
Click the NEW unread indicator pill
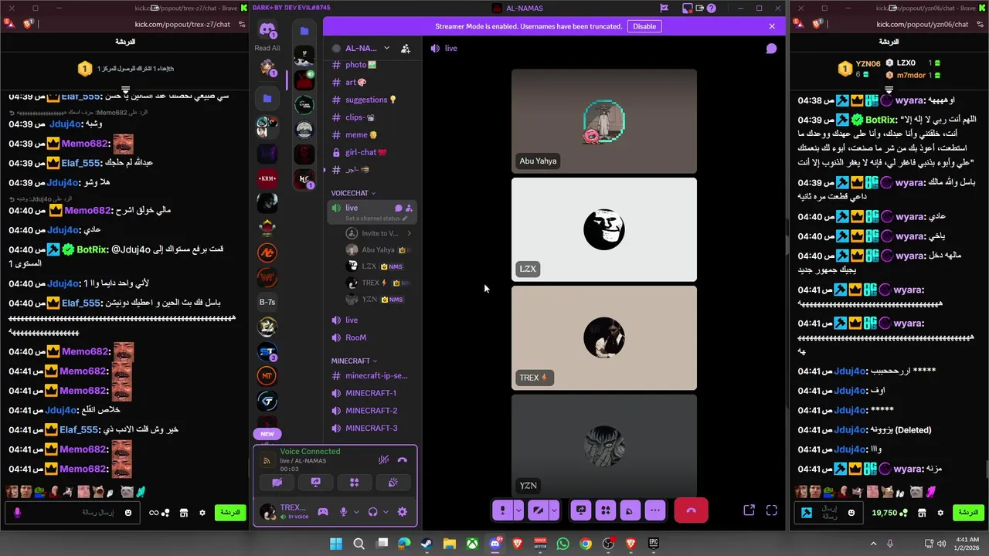pos(267,434)
